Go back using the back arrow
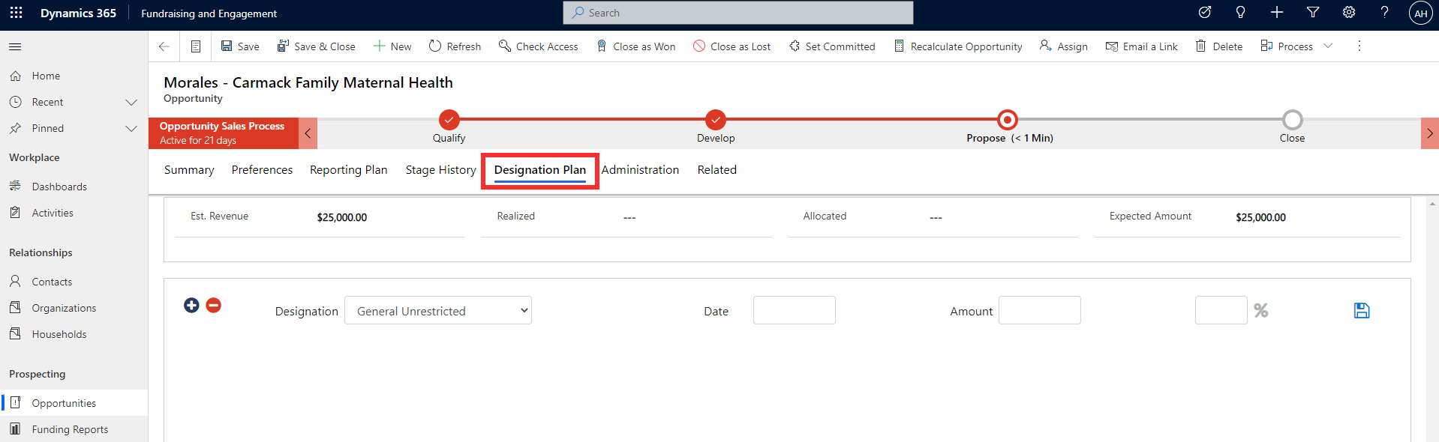1439x442 pixels. pos(164,46)
